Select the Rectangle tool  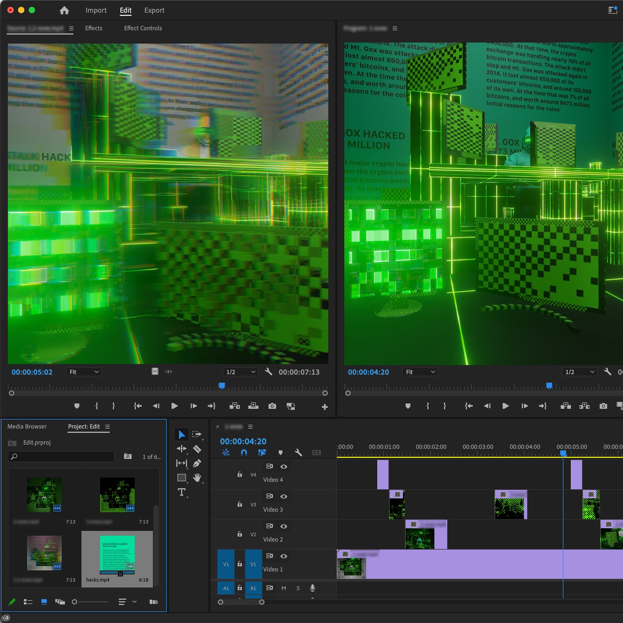182,478
